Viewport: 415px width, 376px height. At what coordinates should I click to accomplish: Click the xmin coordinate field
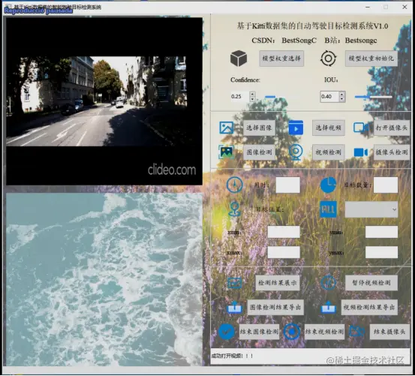tap(284, 232)
